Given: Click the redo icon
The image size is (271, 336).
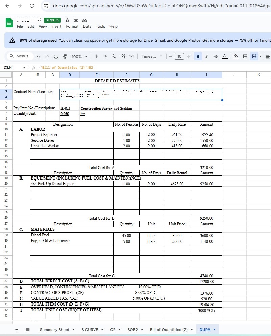Looking at the screenshot, I should (47, 56).
